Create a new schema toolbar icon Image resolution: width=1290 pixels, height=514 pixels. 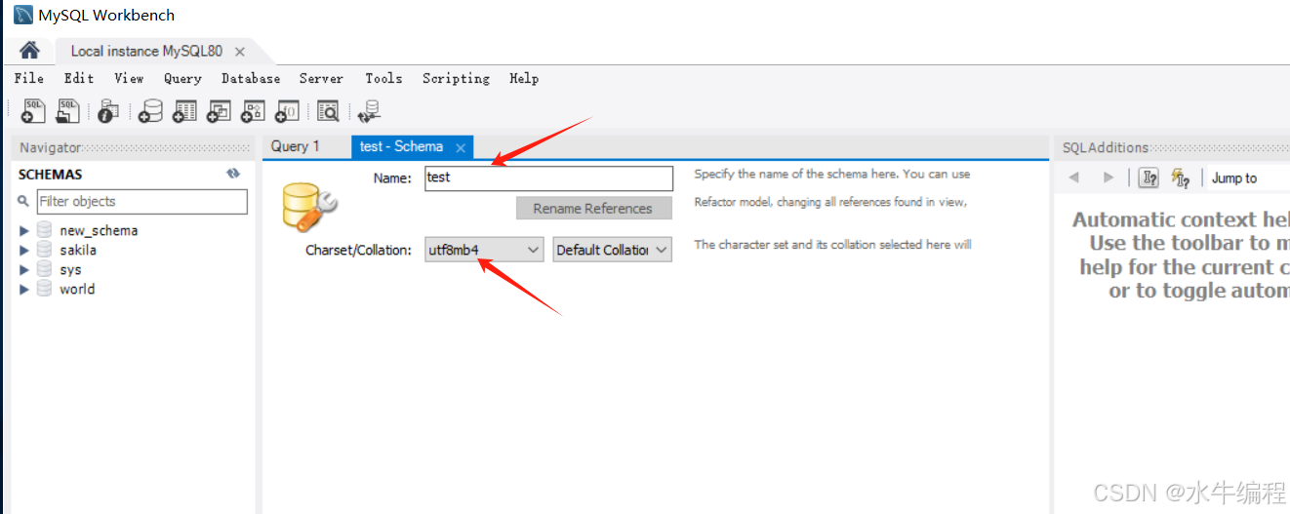150,111
